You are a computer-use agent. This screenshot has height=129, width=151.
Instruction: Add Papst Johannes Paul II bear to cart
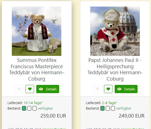(97, 89)
